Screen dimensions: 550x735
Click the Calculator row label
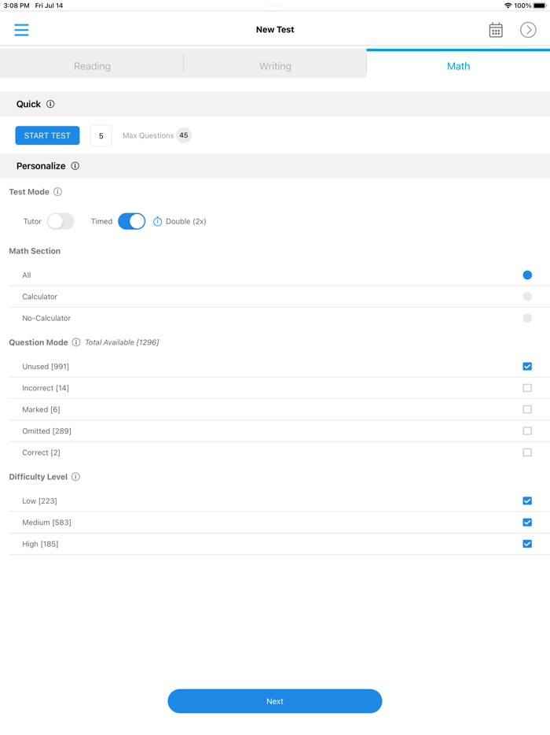pyautogui.click(x=40, y=297)
